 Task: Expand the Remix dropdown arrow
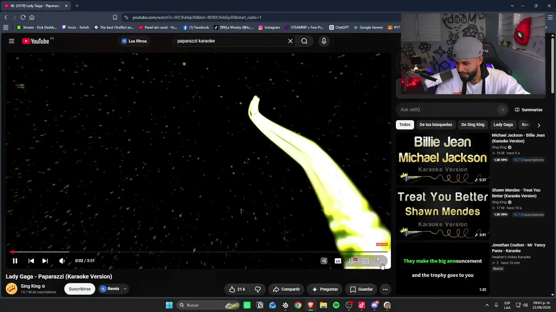[x=125, y=289]
